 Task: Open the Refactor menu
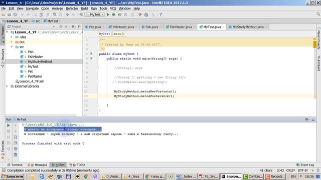[72, 8]
